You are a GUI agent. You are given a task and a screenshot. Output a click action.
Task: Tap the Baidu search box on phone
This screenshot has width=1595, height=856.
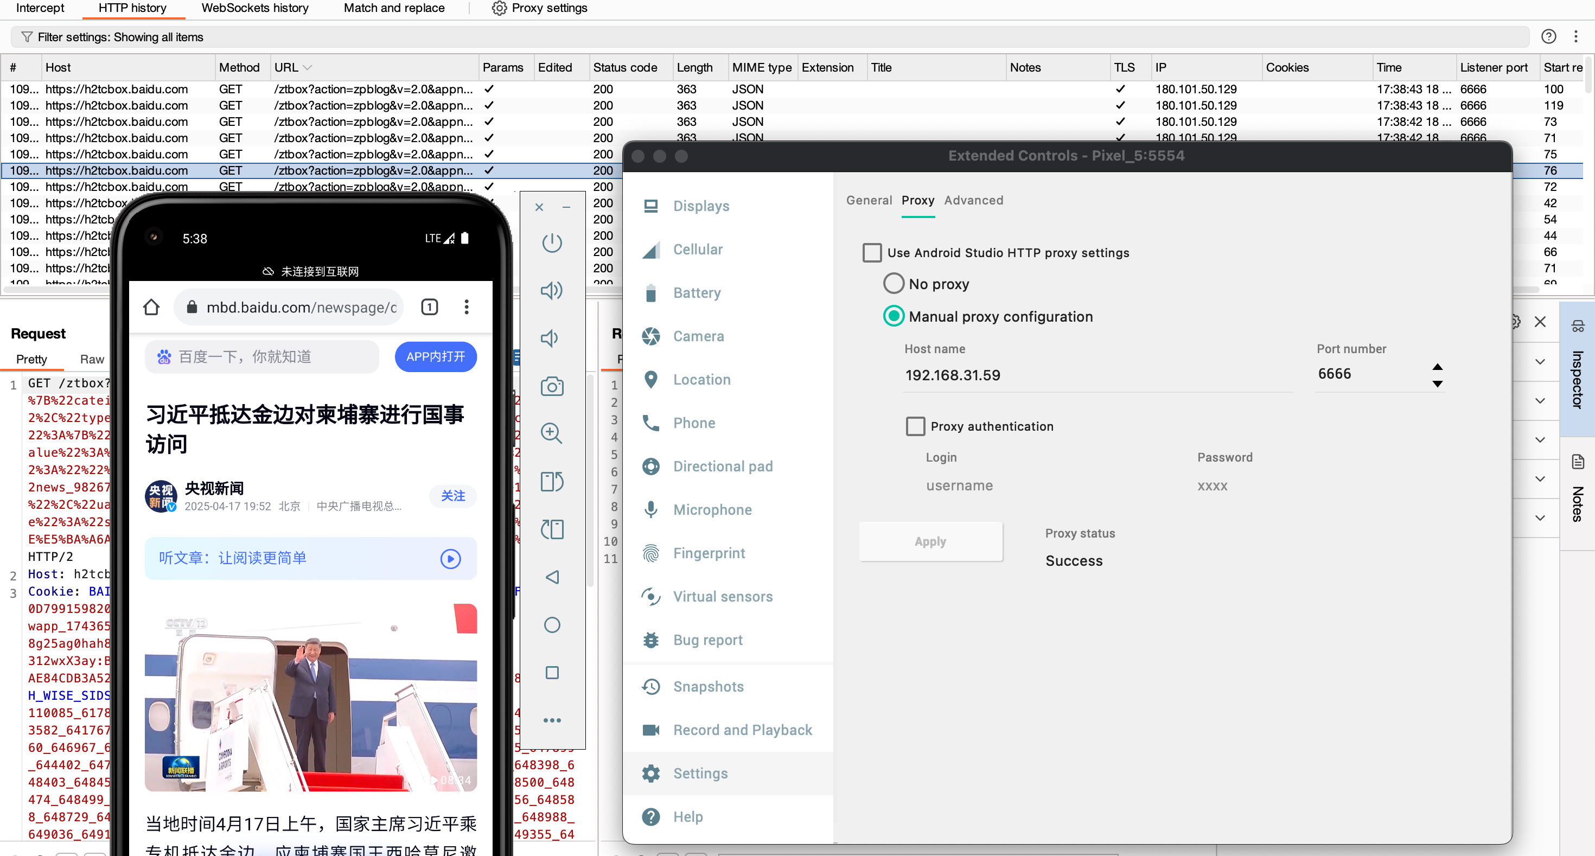(262, 357)
